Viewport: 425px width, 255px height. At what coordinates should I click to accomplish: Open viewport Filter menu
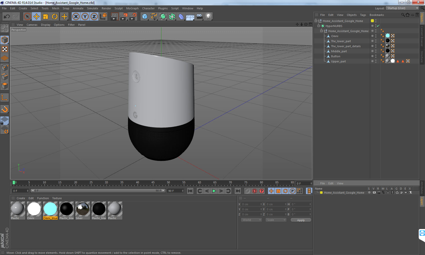(x=71, y=25)
